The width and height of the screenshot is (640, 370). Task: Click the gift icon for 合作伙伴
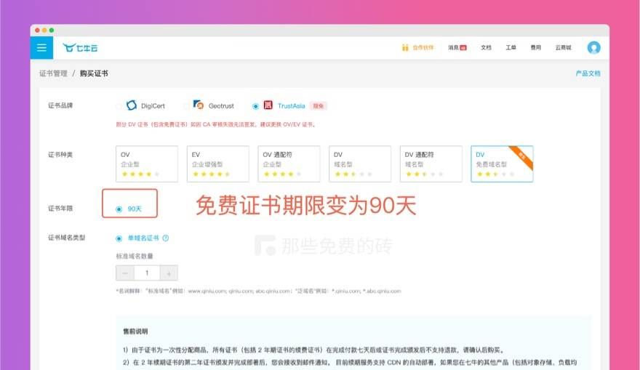(x=405, y=48)
